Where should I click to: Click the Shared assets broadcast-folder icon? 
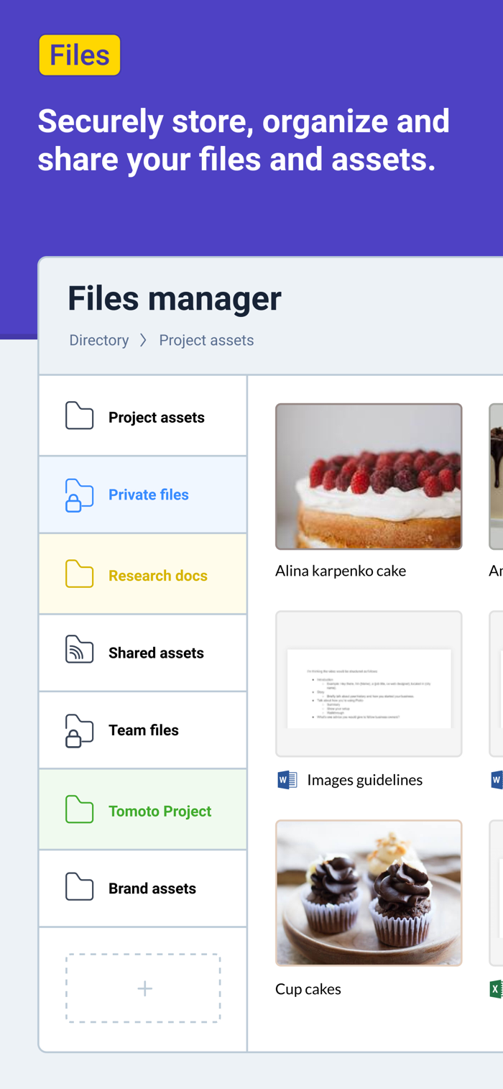tap(79, 649)
